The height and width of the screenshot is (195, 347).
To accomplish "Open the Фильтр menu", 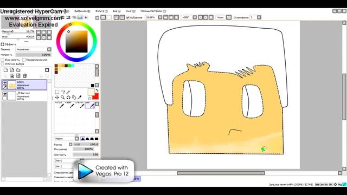I will (101, 11).
